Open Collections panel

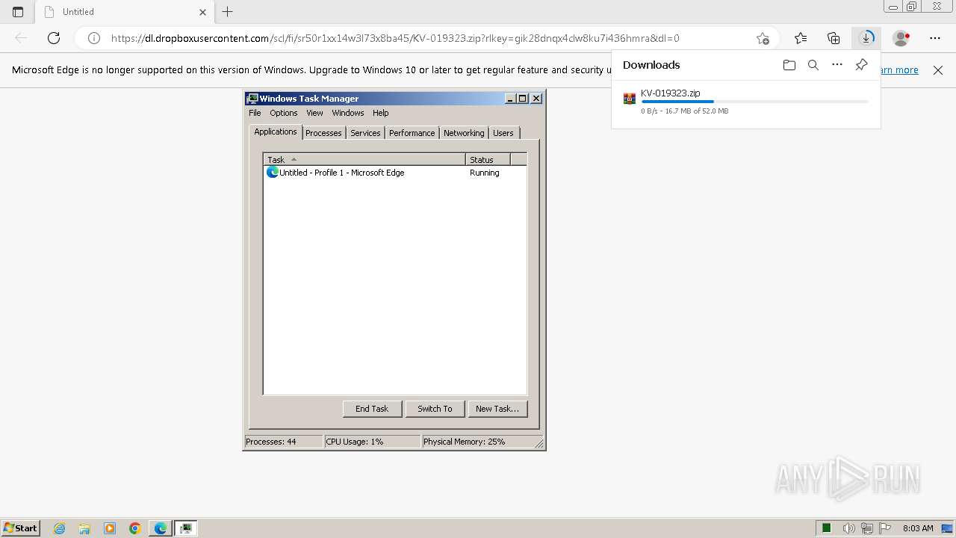coord(834,38)
